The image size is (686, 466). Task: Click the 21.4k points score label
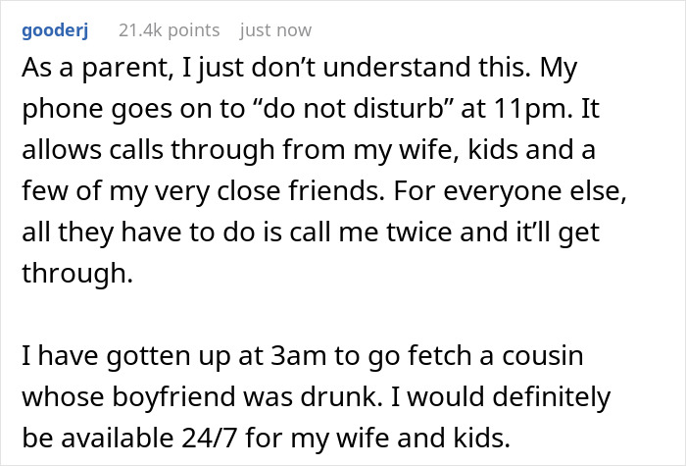(169, 30)
